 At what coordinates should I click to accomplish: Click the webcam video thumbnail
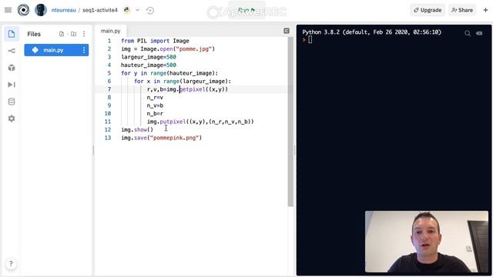pyautogui.click(x=427, y=242)
